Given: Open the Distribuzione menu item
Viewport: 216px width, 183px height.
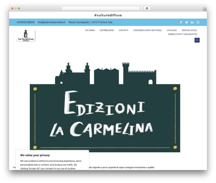Looking at the screenshot, I should 107,30.
